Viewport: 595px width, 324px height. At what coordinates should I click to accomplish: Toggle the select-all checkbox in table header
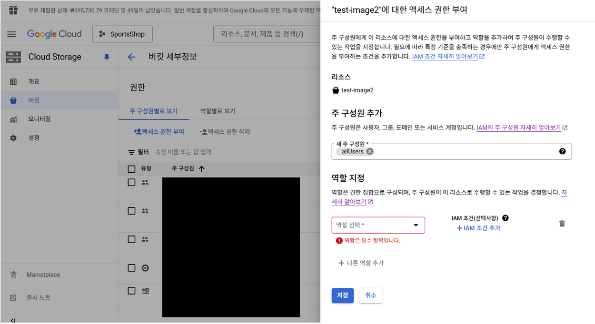click(x=132, y=169)
